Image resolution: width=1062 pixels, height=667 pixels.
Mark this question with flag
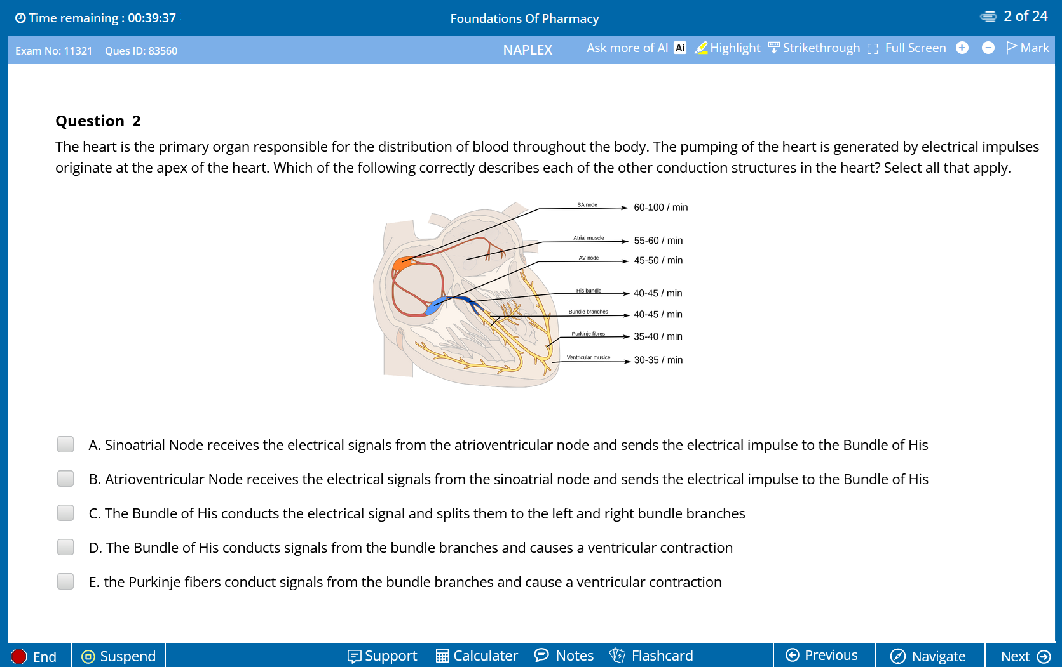coord(1028,48)
